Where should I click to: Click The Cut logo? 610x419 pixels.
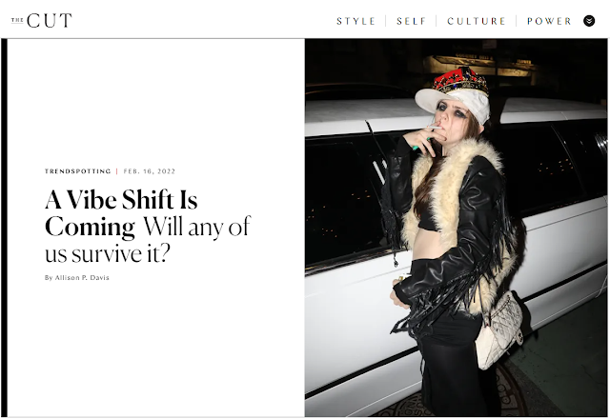(x=42, y=21)
